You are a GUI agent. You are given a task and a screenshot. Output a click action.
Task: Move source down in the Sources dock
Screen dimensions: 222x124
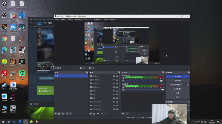(x=105, y=114)
